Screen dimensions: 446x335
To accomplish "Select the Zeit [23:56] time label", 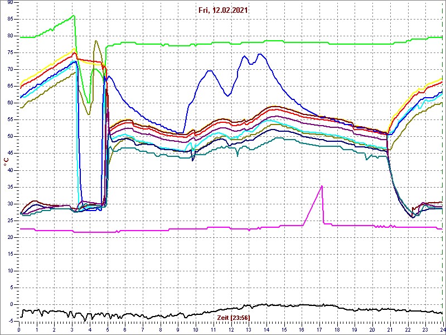I will pyautogui.click(x=234, y=317).
